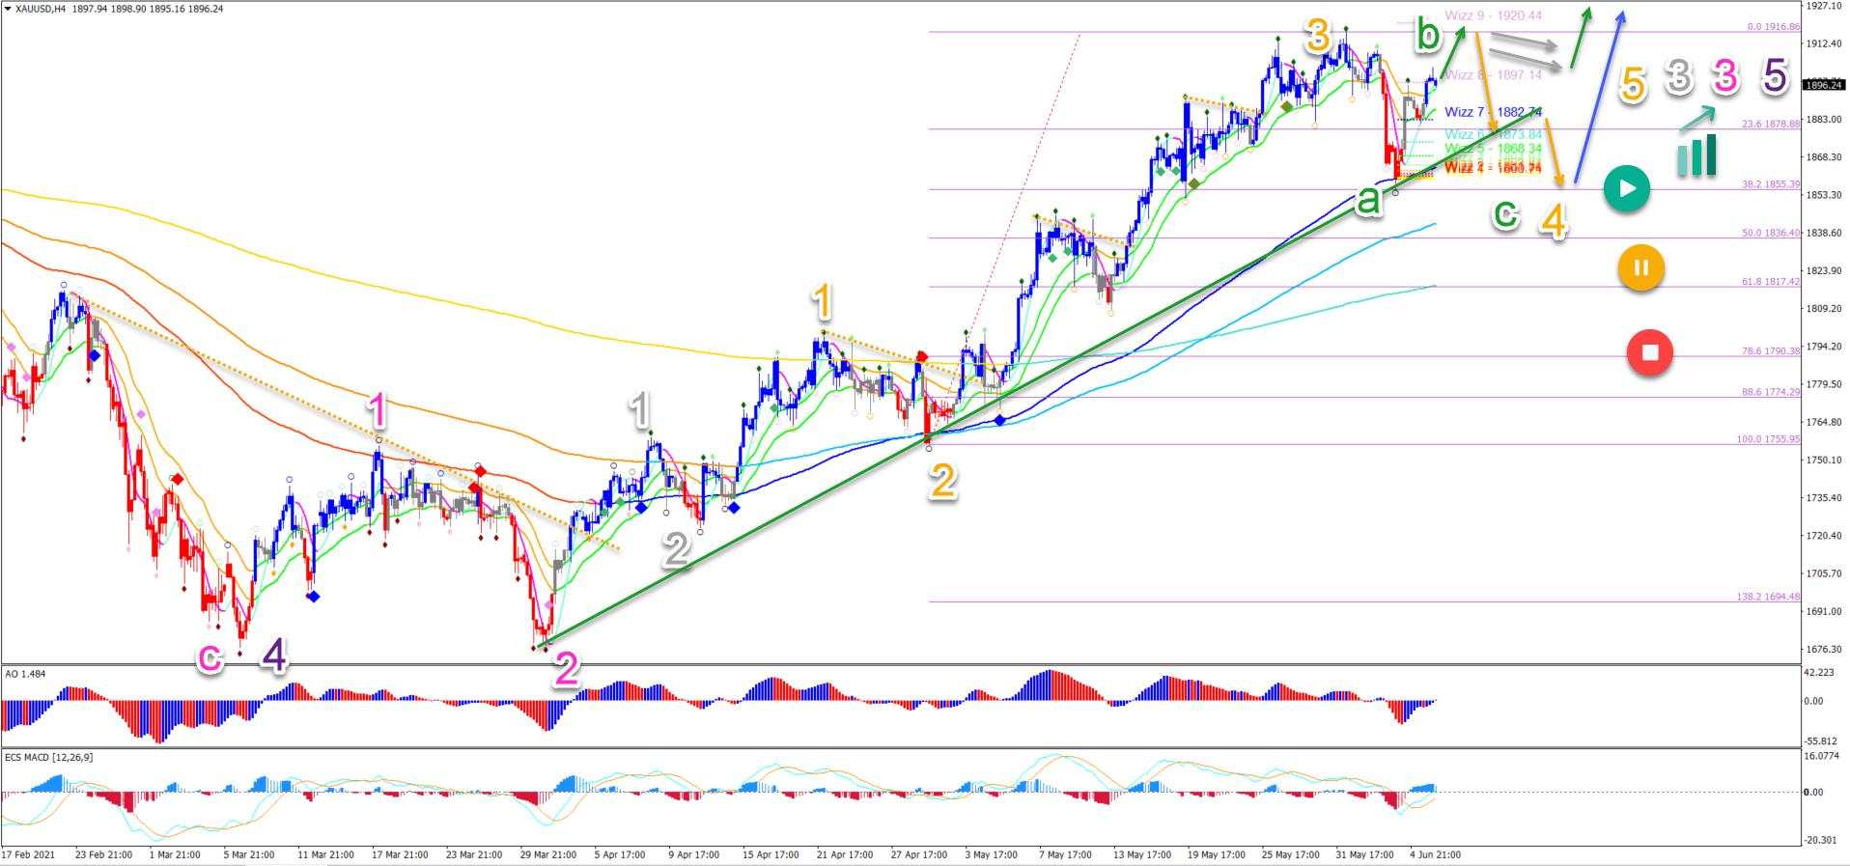1850x866 pixels.
Task: Click the XAUUSD,H4 chart title dropdown arrow
Action: pyautogui.click(x=9, y=9)
